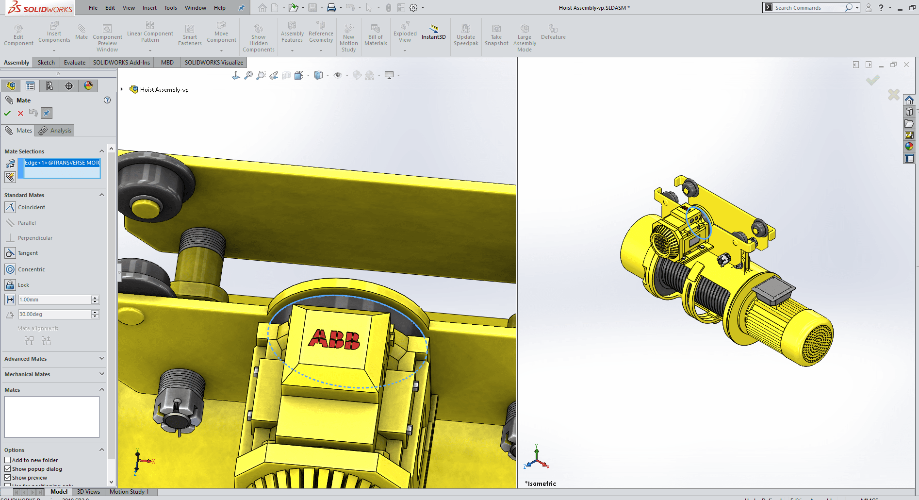Click Update Speedpak
The height and width of the screenshot is (500, 919).
[x=466, y=35]
